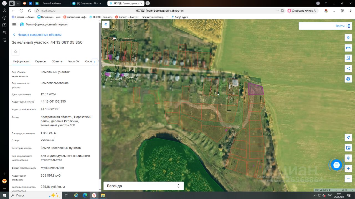The height and width of the screenshot is (199, 355).
Task: Show more tabs with the right arrow
Action: point(95,62)
